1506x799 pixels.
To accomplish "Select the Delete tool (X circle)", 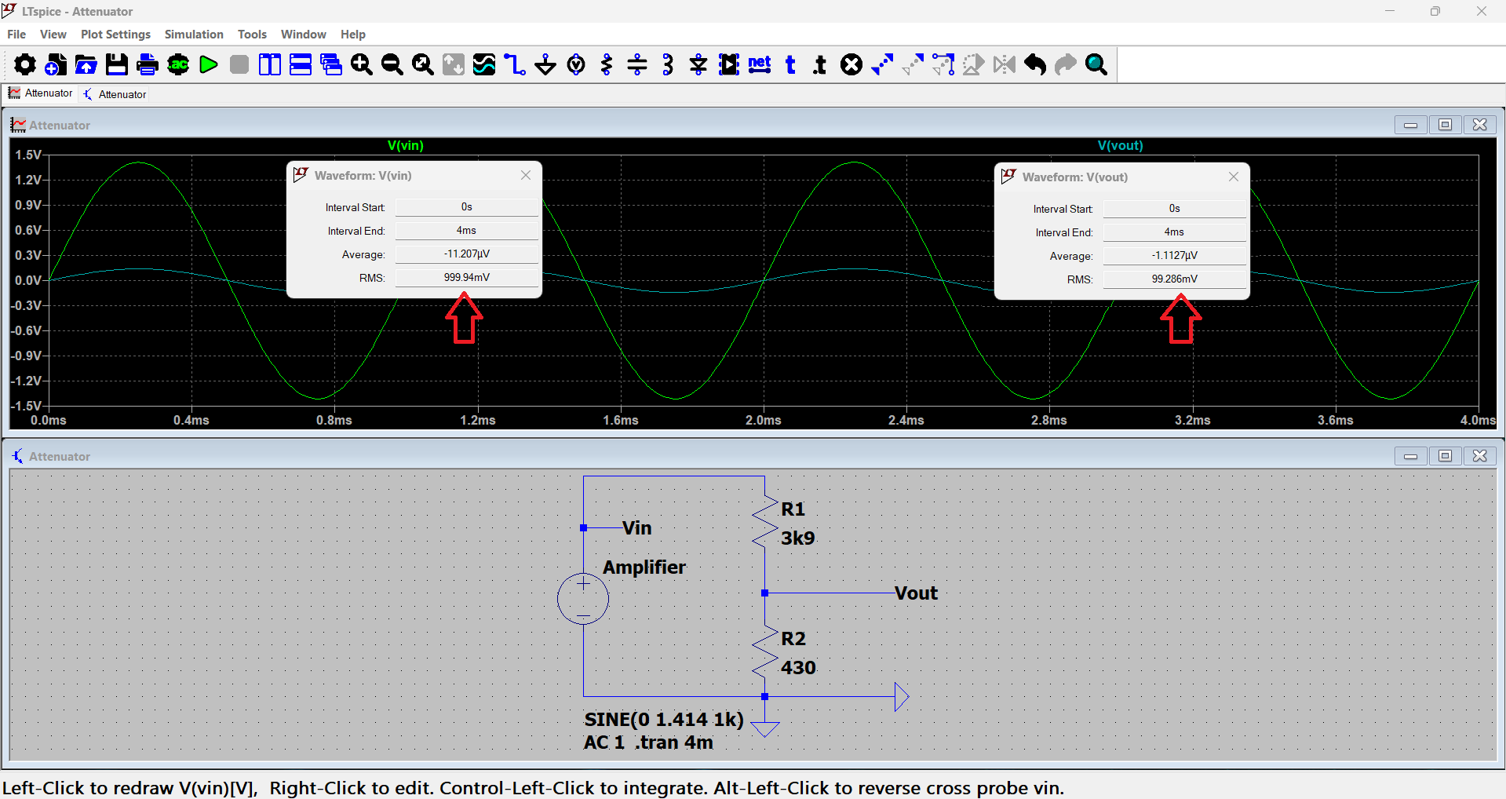I will point(851,64).
